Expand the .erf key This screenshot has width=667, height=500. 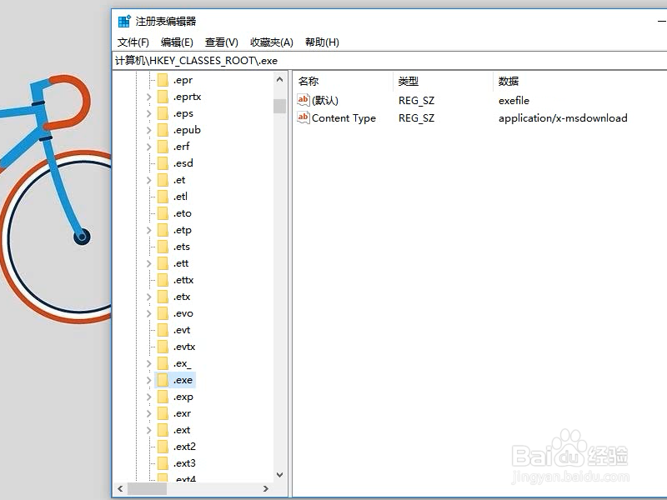[x=149, y=147]
